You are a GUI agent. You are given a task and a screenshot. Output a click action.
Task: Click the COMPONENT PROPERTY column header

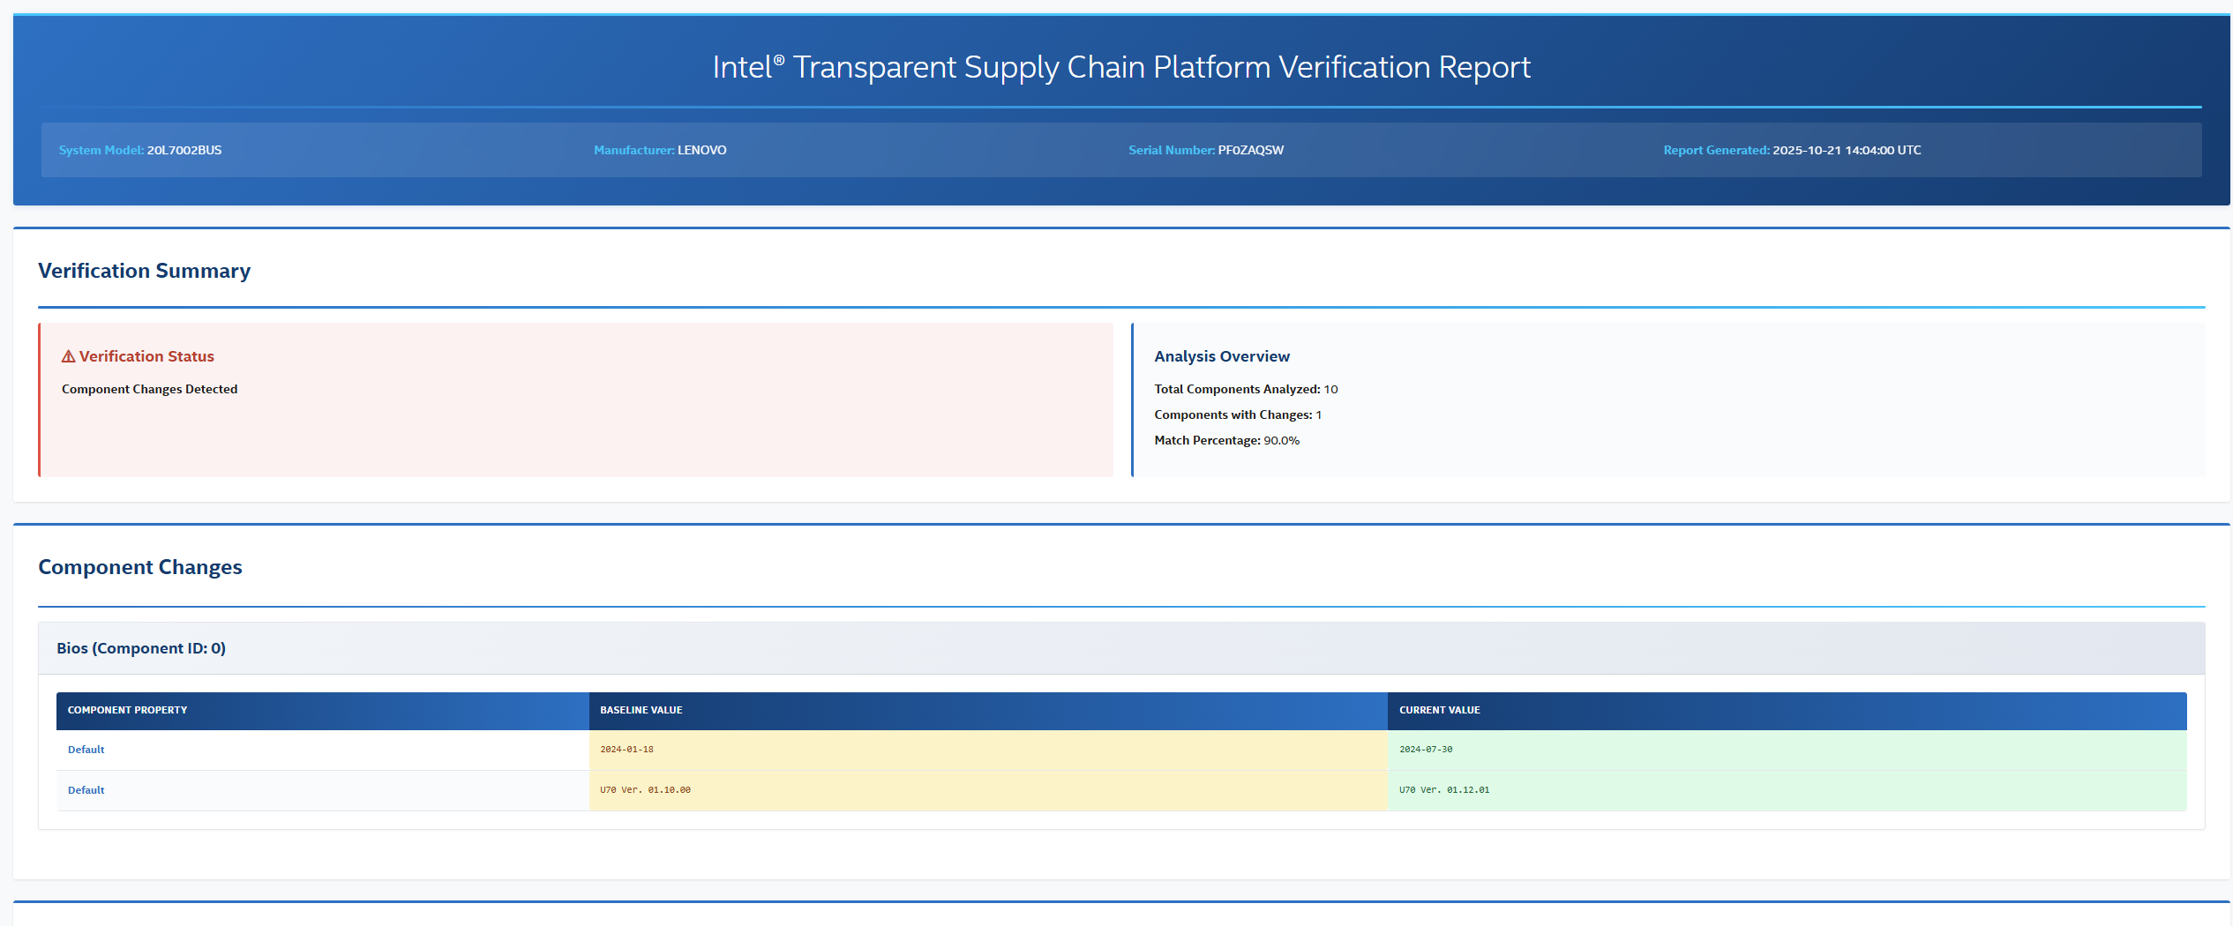coord(127,710)
